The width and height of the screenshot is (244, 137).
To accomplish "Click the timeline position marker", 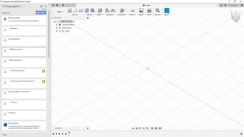I will coord(69,134).
